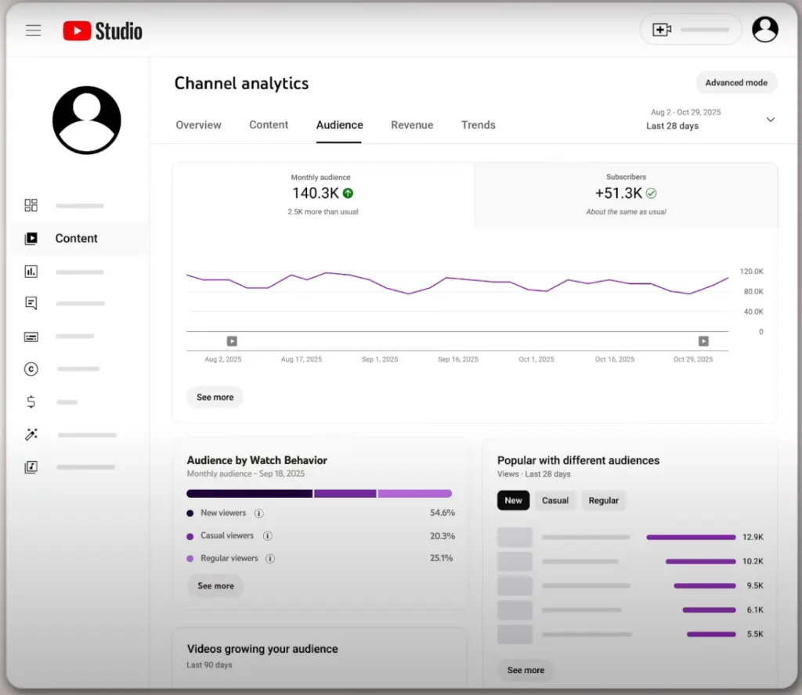Open Earn via the dollar sign icon
The width and height of the screenshot is (802, 695).
tap(31, 402)
